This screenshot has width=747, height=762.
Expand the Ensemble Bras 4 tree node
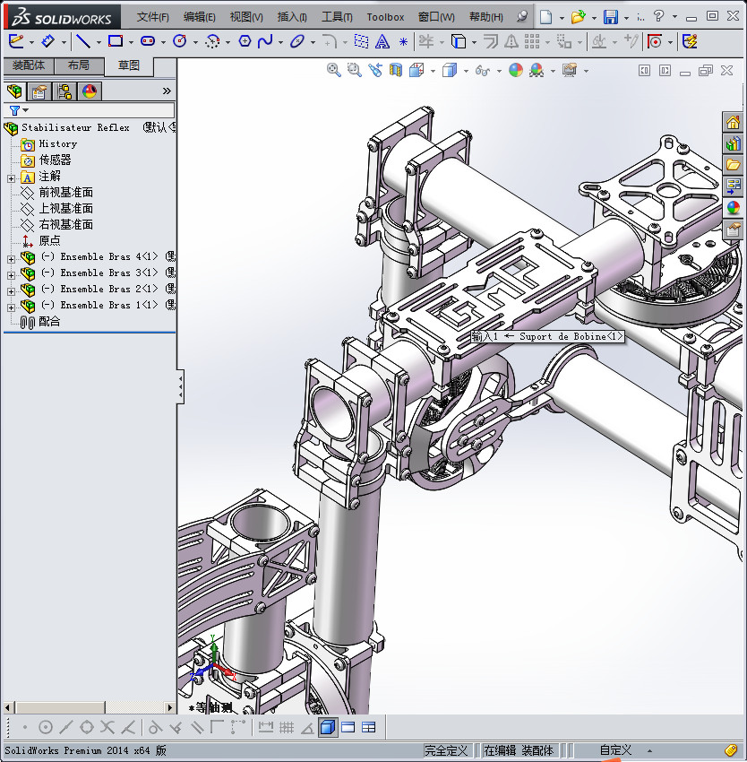coord(11,258)
